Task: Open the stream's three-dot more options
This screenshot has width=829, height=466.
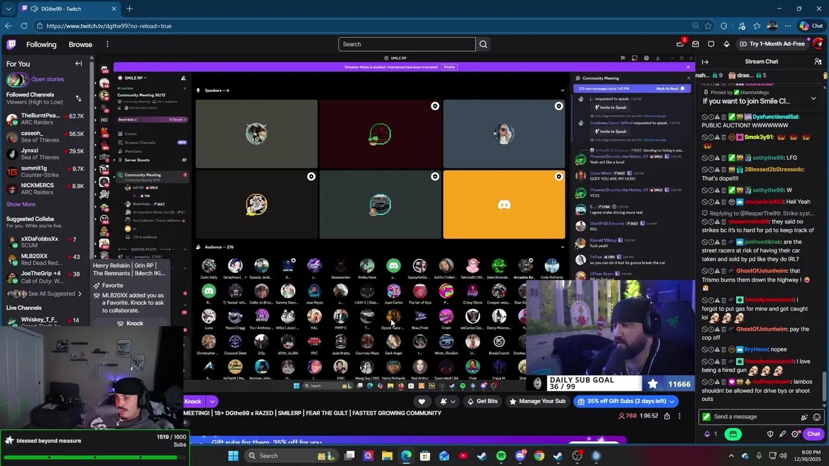Action: [679, 416]
